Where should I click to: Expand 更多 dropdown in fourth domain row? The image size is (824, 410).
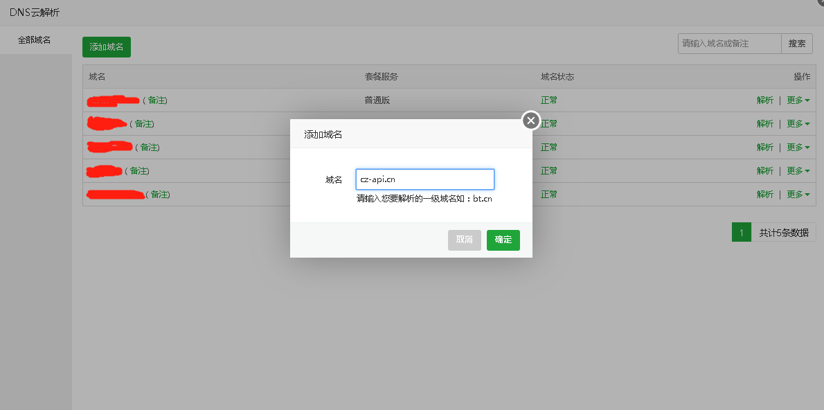798,171
